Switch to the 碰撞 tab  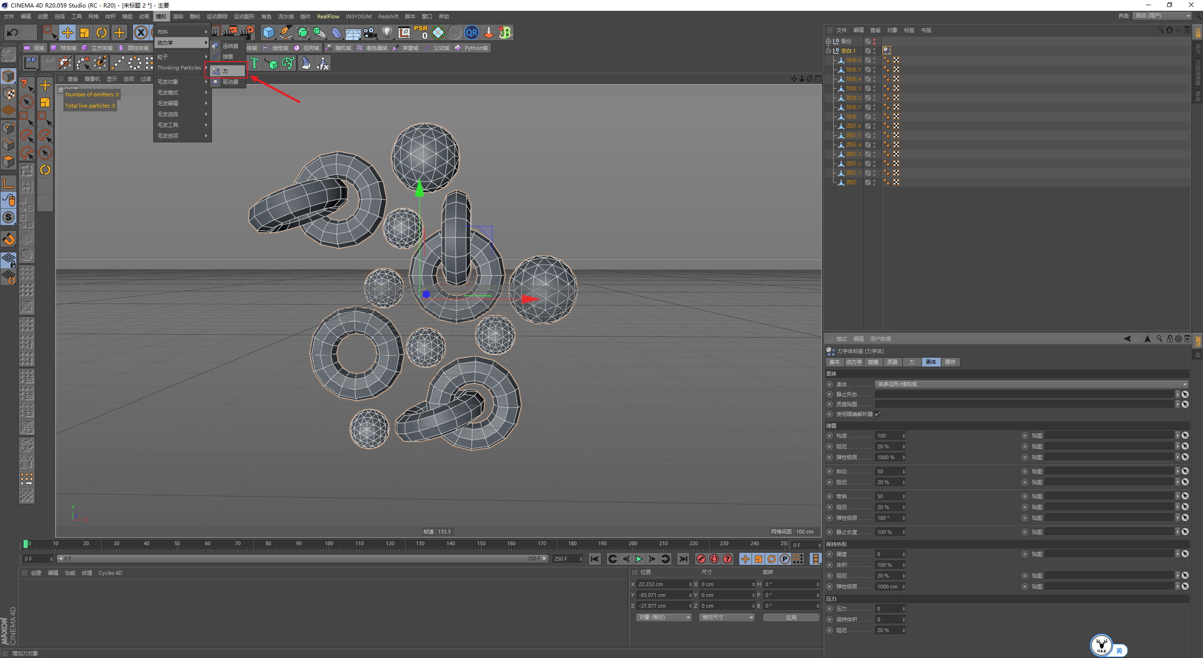873,362
